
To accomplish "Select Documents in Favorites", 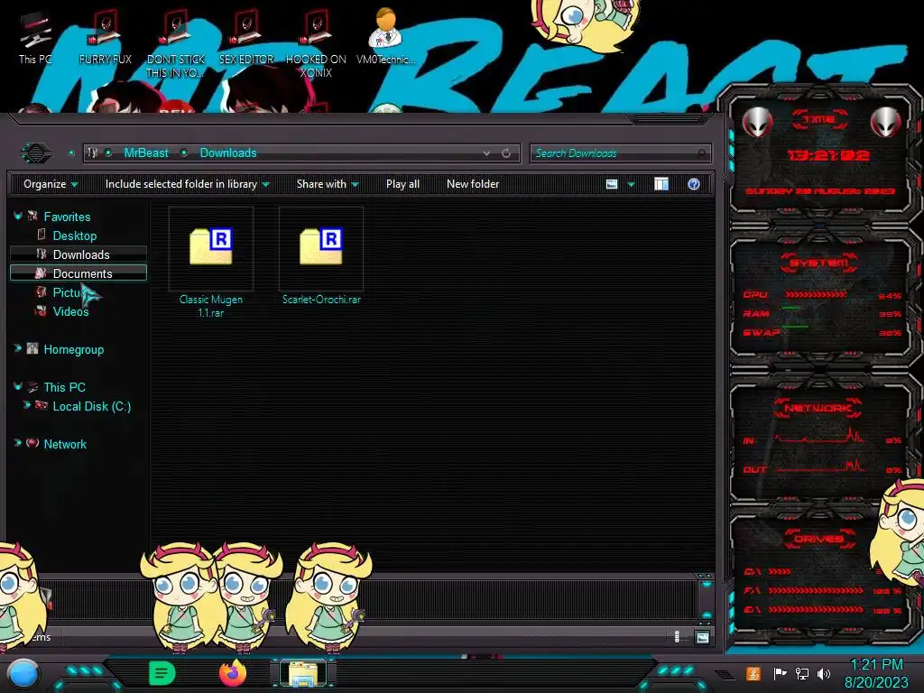I will 78,273.
